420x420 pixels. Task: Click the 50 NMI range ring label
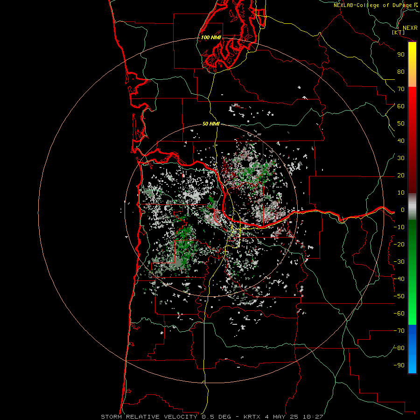(x=211, y=124)
